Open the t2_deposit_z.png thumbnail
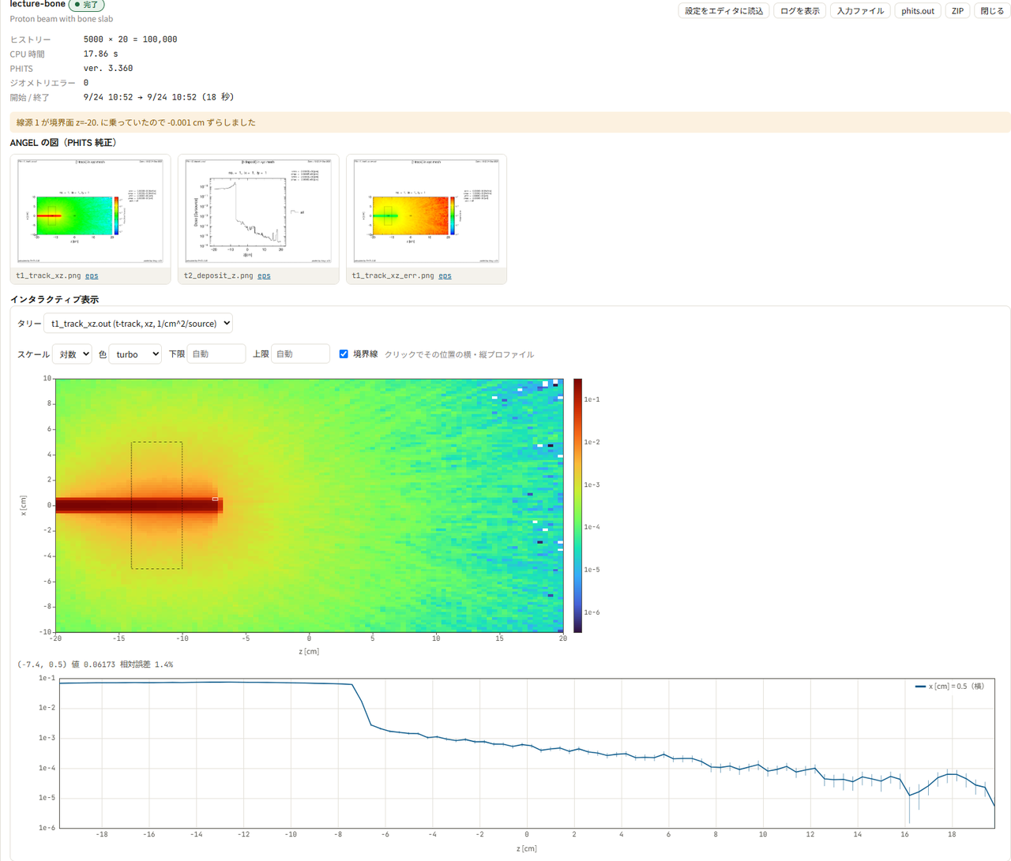The width and height of the screenshot is (1011, 861). point(258,212)
